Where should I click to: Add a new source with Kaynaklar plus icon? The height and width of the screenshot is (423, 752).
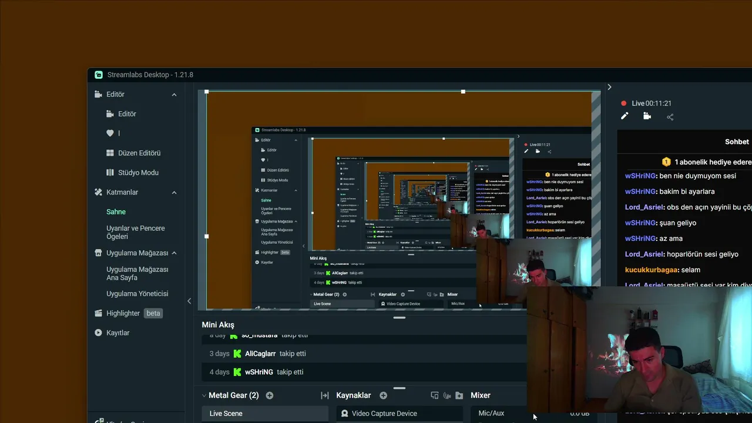(x=383, y=395)
